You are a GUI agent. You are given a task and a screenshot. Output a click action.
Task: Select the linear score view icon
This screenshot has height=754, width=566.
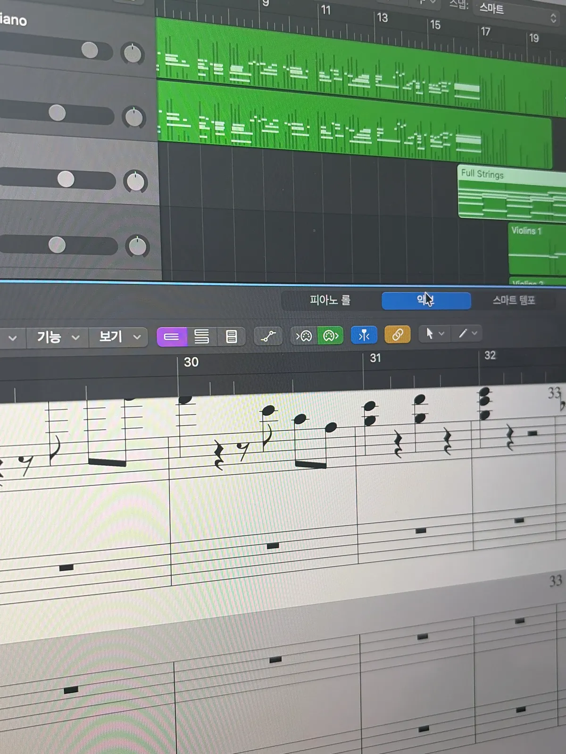[172, 336]
